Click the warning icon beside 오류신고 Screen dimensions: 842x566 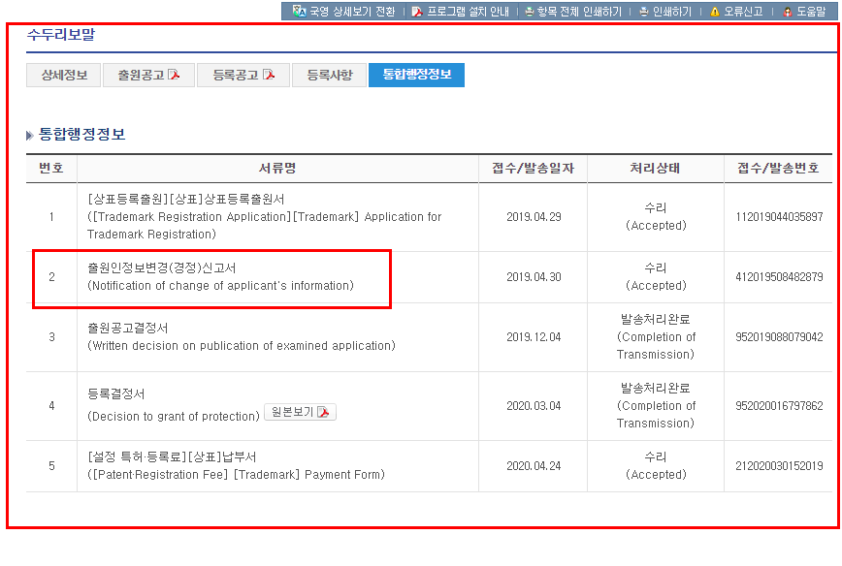(715, 12)
